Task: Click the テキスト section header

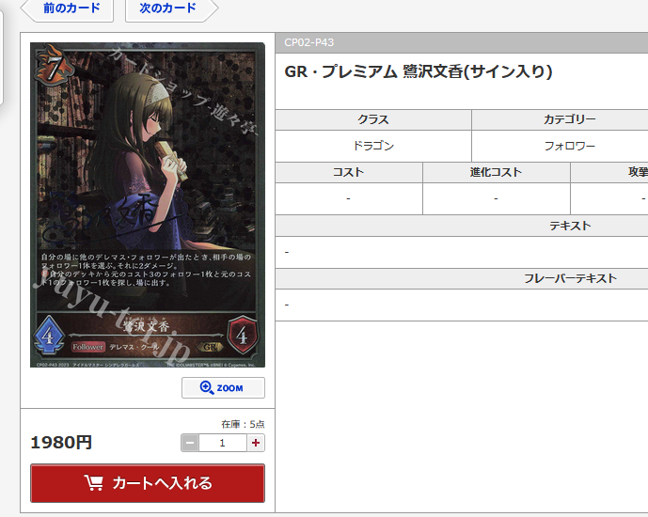Action: 570,226
